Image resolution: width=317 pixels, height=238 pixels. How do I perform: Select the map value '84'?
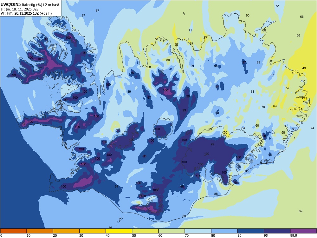[x=243, y=128]
